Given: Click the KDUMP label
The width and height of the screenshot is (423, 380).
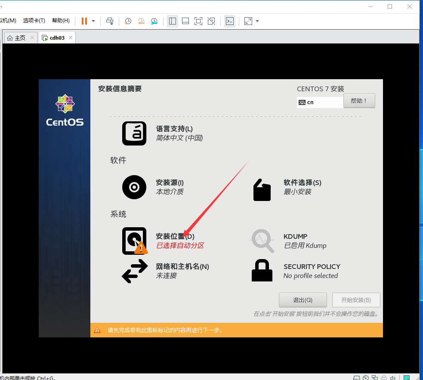Looking at the screenshot, I should pyautogui.click(x=295, y=236).
